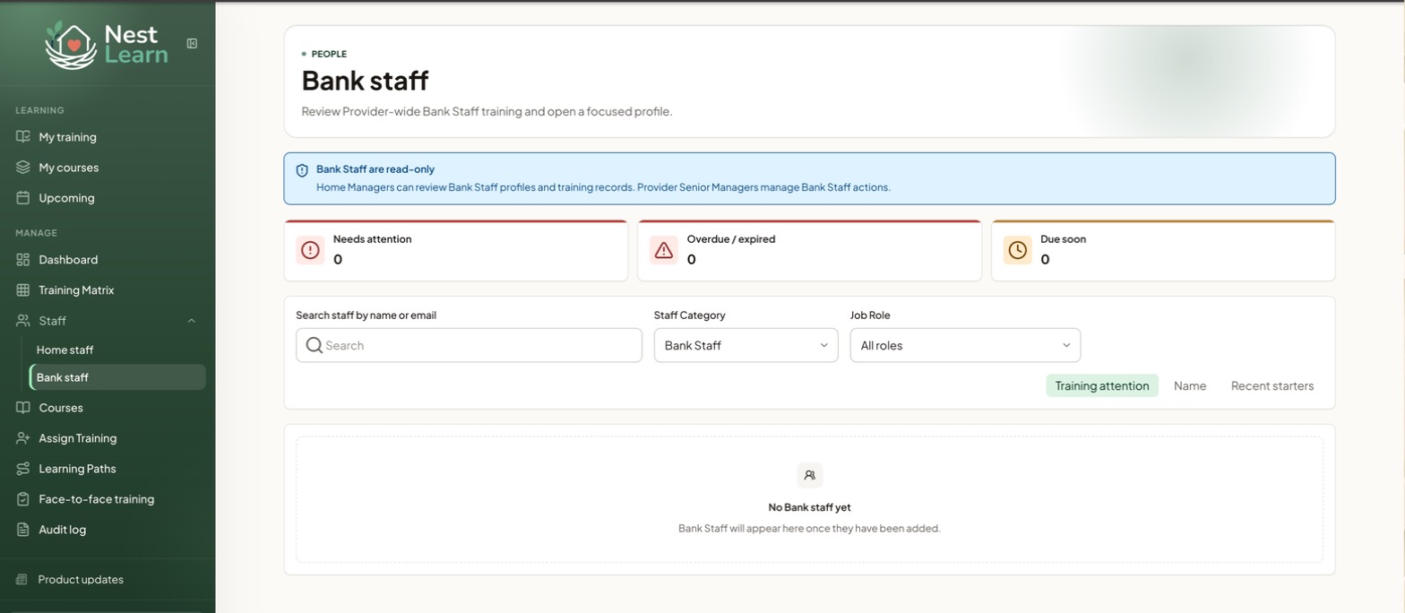The height and width of the screenshot is (613, 1405).
Task: Click the My courses layers icon
Action: pyautogui.click(x=23, y=168)
